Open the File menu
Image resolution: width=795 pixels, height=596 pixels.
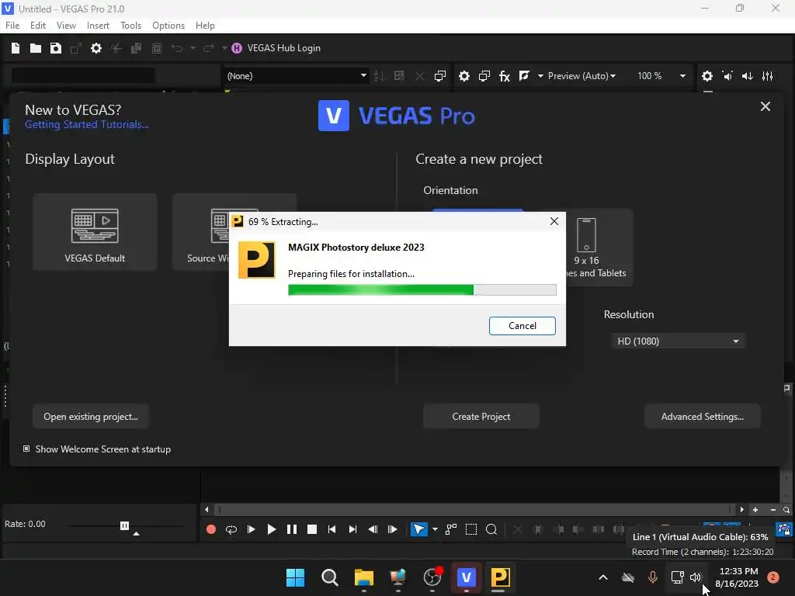pos(12,26)
